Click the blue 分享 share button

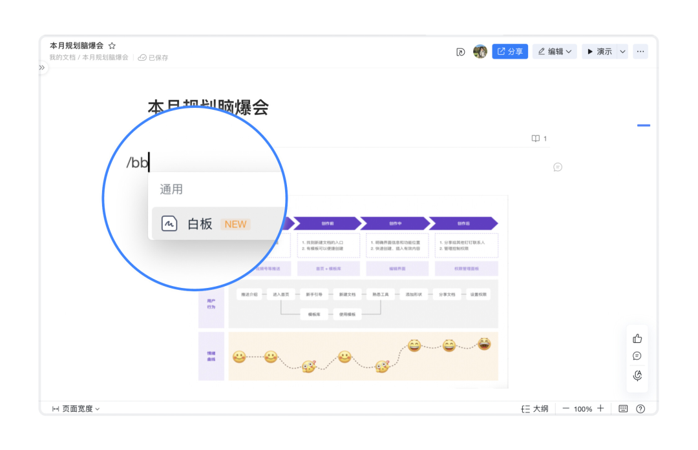tap(510, 52)
